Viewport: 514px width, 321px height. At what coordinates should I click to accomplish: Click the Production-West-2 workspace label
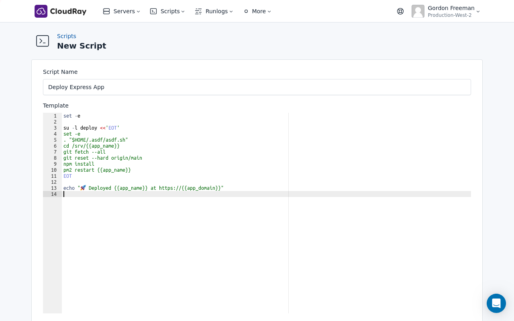tap(449, 15)
